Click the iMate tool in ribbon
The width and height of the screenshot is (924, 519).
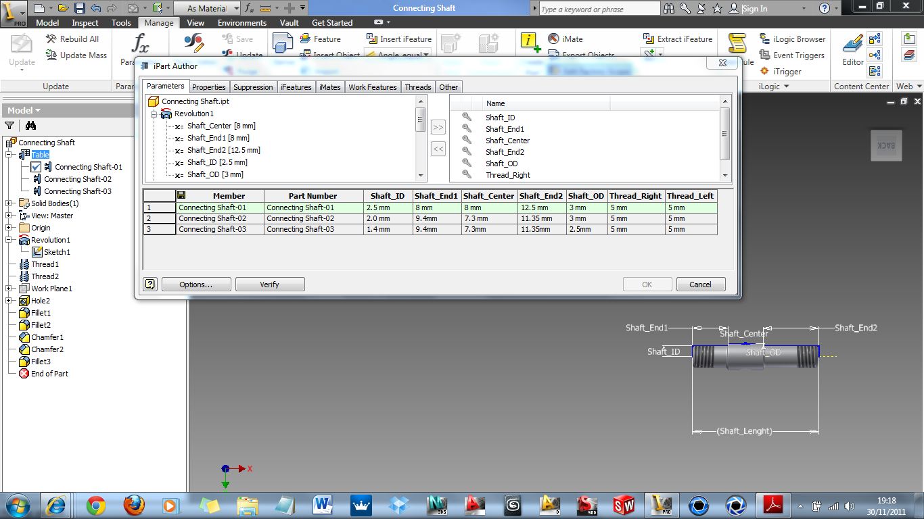tap(565, 39)
